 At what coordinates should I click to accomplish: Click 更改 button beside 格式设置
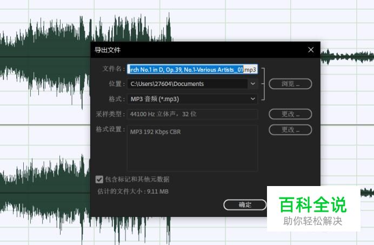pos(290,130)
